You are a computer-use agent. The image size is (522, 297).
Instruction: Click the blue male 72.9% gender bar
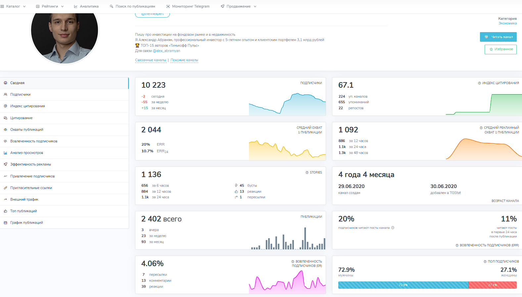(403, 285)
